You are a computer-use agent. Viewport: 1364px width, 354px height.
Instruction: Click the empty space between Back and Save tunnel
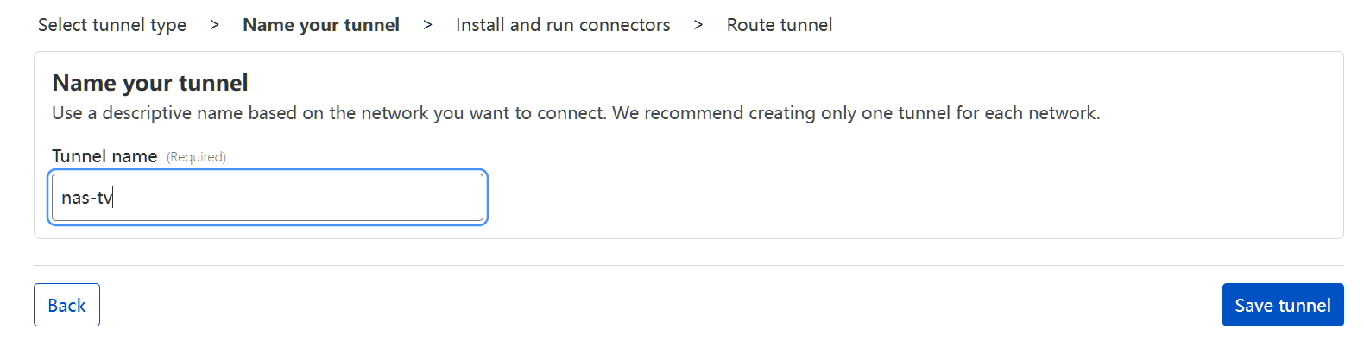(661, 305)
